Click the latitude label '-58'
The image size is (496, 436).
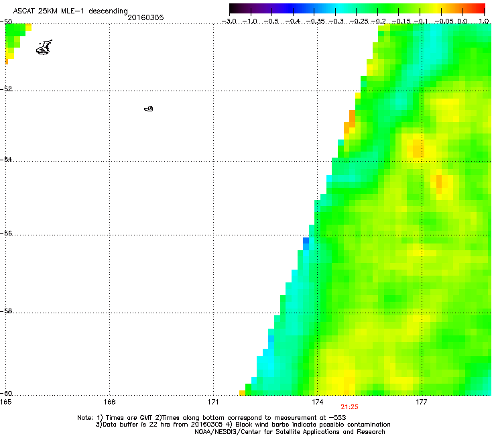coord(6,311)
